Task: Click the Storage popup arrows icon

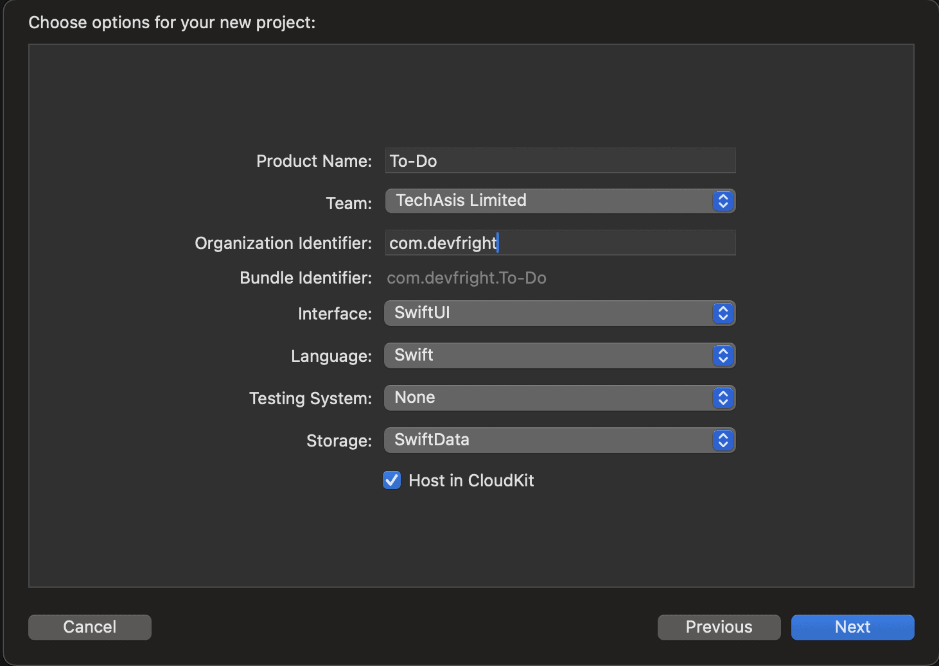Action: 723,440
